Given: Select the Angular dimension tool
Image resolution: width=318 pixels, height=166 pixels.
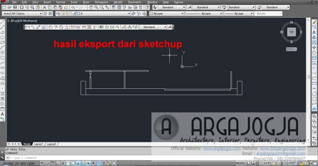Looking at the screenshot, I should tap(66, 27).
